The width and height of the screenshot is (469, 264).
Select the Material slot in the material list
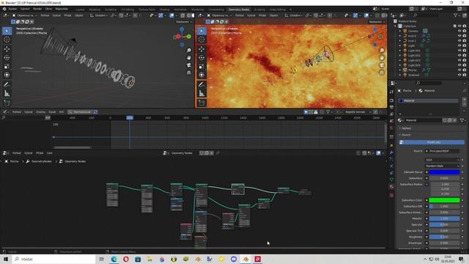pos(428,101)
